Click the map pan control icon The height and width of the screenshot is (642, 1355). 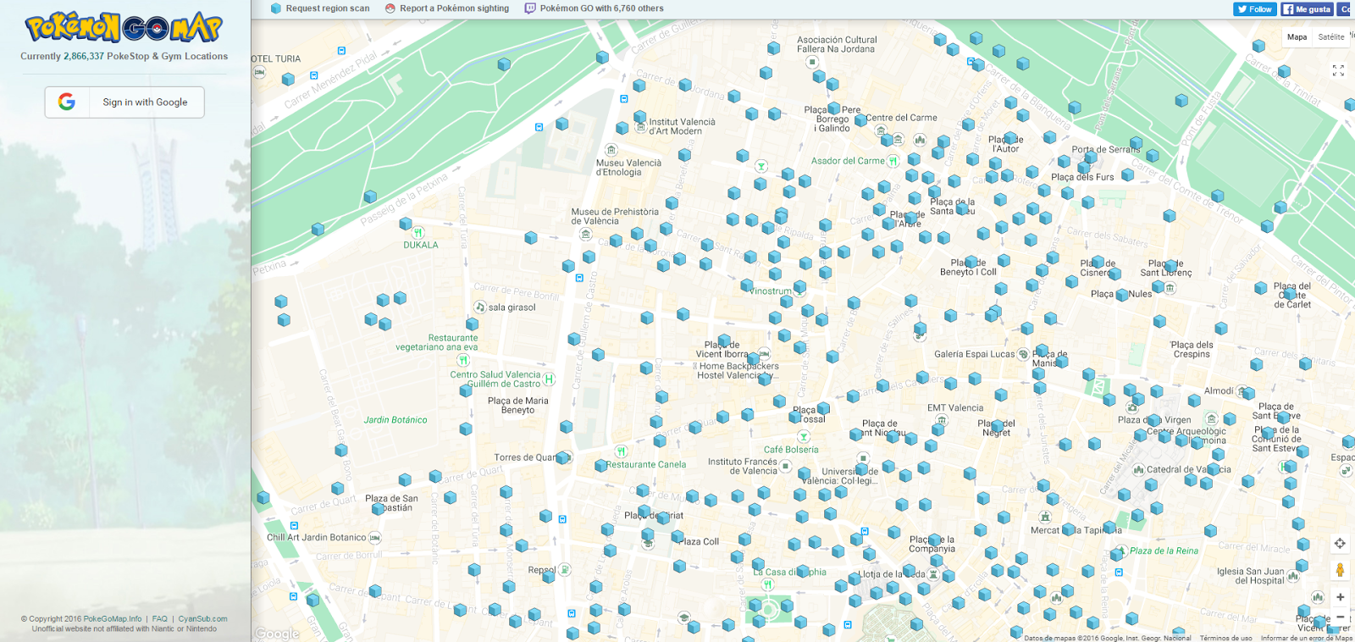click(x=1340, y=544)
